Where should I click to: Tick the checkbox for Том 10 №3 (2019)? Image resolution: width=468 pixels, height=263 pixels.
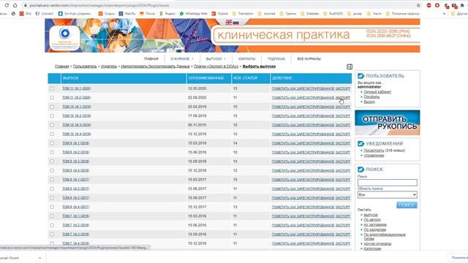point(52,125)
